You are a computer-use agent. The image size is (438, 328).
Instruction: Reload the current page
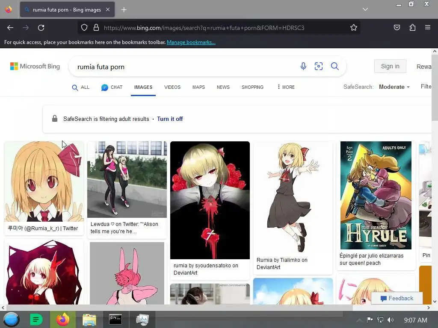(41, 28)
